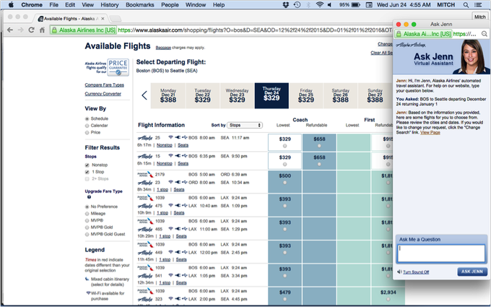Click the Bluetooth status icon

click(x=308, y=5)
